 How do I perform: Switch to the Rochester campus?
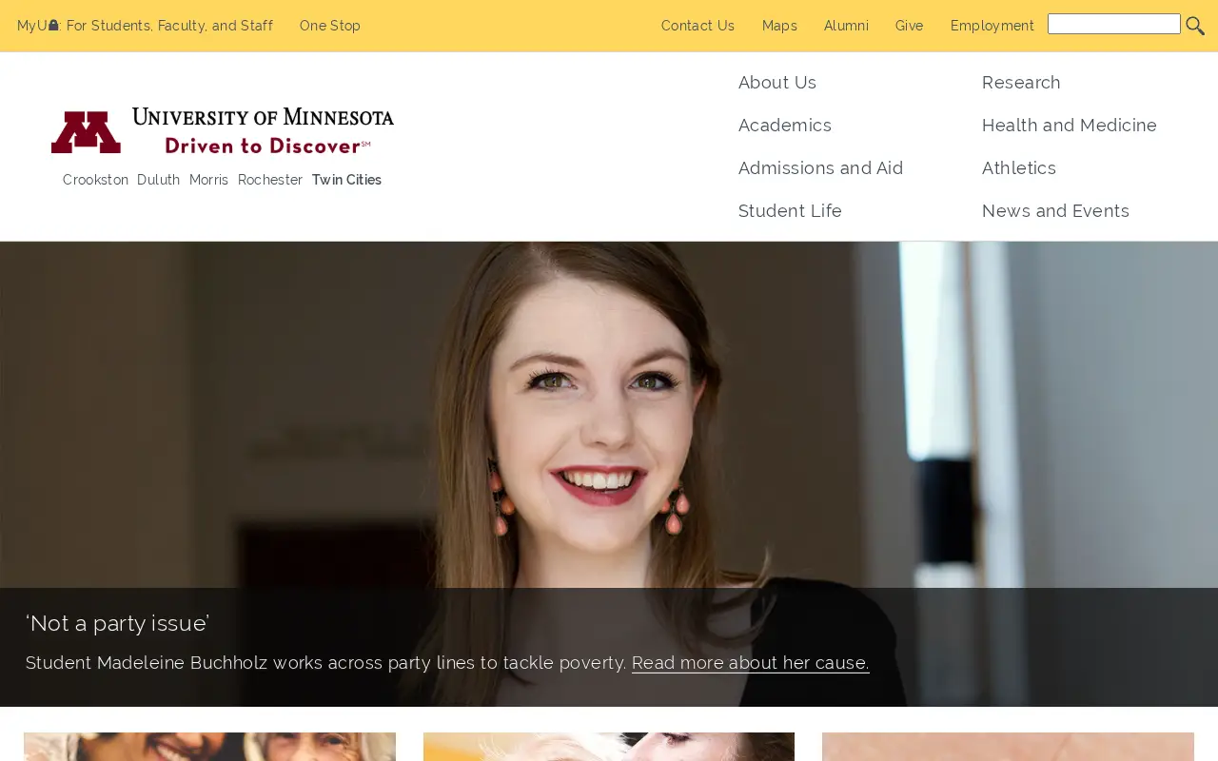click(270, 180)
